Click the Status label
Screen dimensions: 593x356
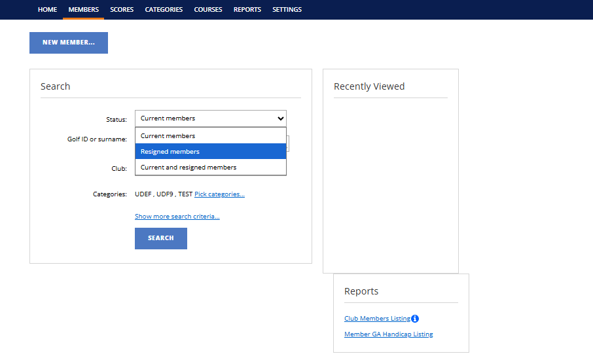click(x=117, y=120)
